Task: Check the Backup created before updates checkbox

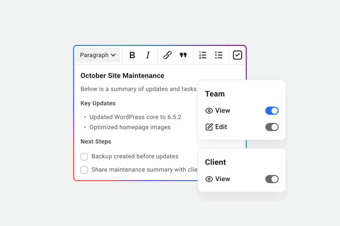Action: 84,156
